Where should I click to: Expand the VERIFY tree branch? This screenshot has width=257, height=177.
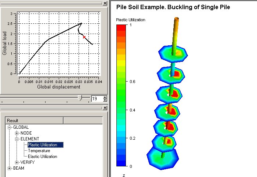(17, 162)
